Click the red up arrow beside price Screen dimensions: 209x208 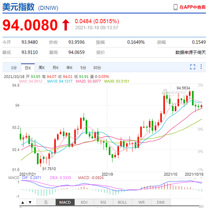[66, 25]
